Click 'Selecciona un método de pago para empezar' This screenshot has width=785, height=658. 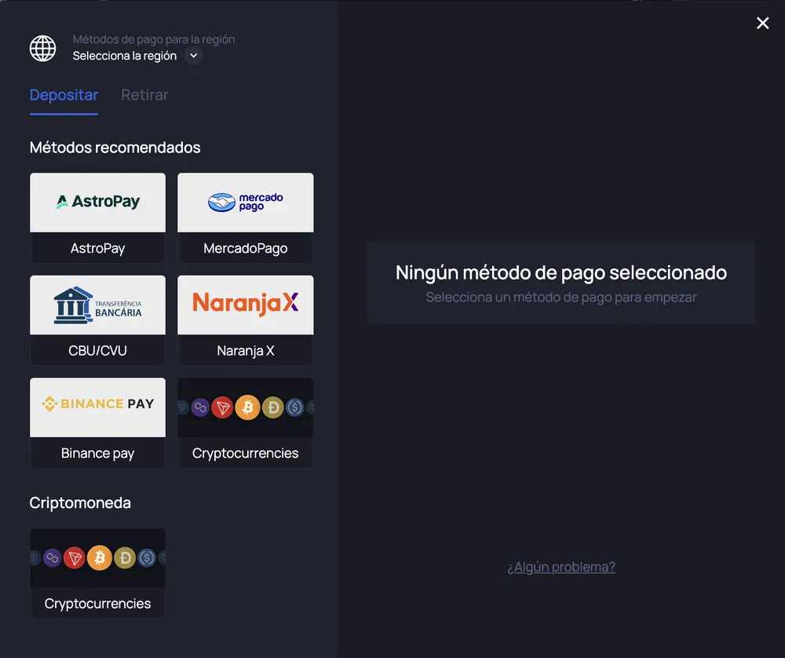tap(561, 297)
